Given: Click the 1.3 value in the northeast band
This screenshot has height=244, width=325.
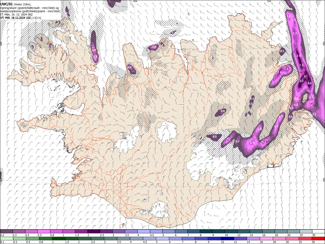Looking at the screenshot, I should pyautogui.click(x=295, y=33).
